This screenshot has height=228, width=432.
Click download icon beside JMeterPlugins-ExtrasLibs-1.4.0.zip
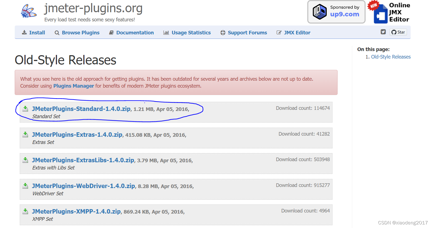(x=25, y=160)
